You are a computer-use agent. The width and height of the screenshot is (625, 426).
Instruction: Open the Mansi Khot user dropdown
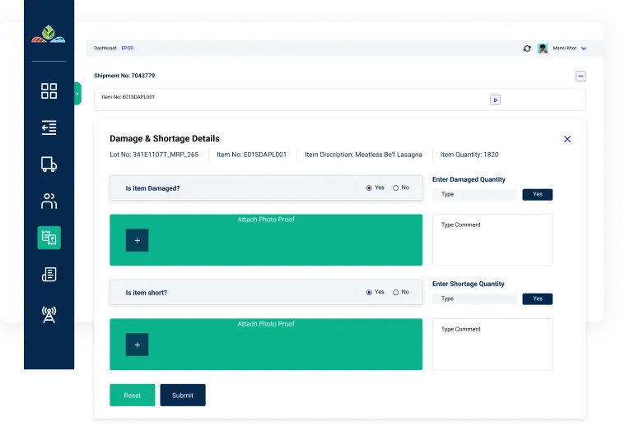click(x=583, y=49)
